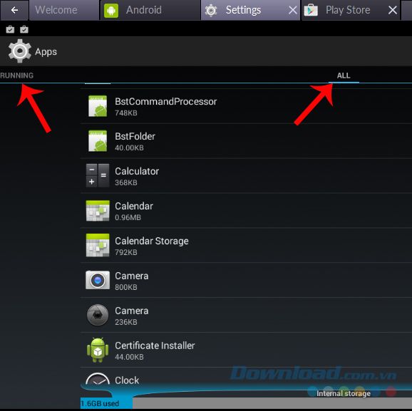Open the BstFolder app entry
Screen dimensions: 412x411
click(x=246, y=141)
